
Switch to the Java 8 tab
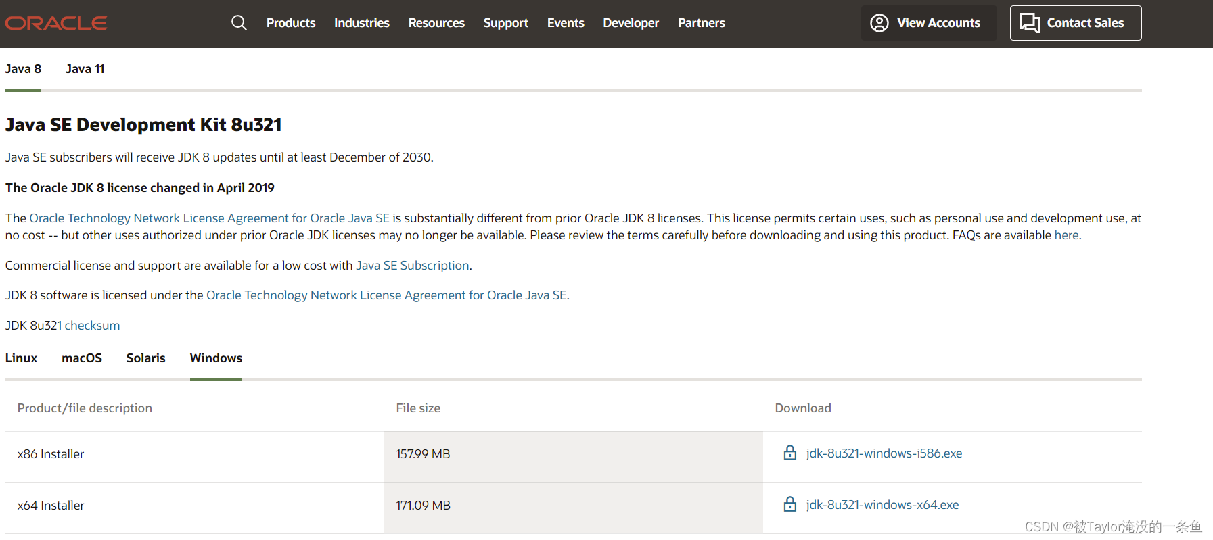(x=23, y=69)
